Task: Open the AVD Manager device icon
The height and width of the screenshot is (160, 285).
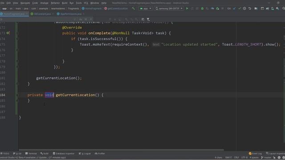Action: [272, 8]
